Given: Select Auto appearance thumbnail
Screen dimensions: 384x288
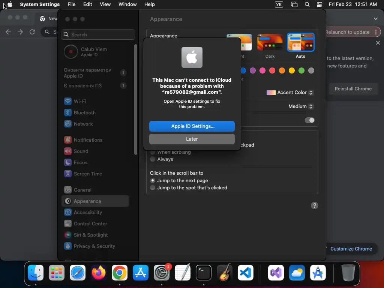Looking at the screenshot, I should (x=300, y=42).
